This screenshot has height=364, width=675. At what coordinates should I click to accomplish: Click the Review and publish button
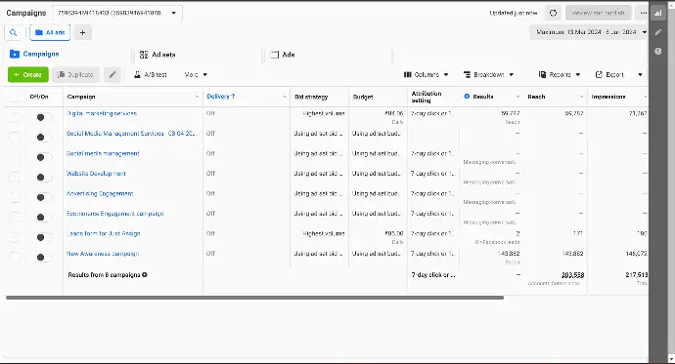click(x=599, y=13)
